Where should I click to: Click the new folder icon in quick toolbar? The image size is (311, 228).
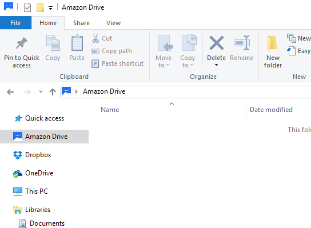point(40,7)
